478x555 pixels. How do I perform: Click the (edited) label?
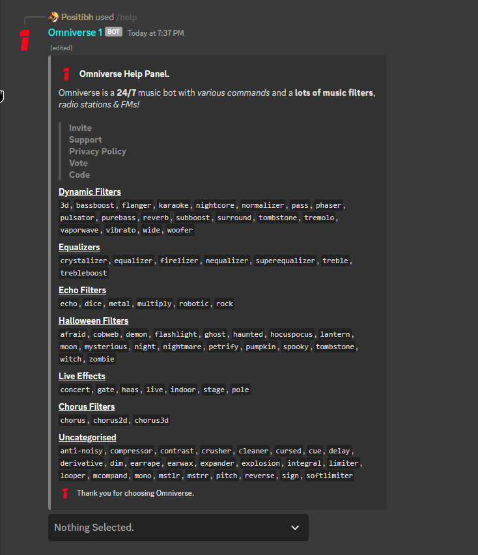click(x=61, y=48)
